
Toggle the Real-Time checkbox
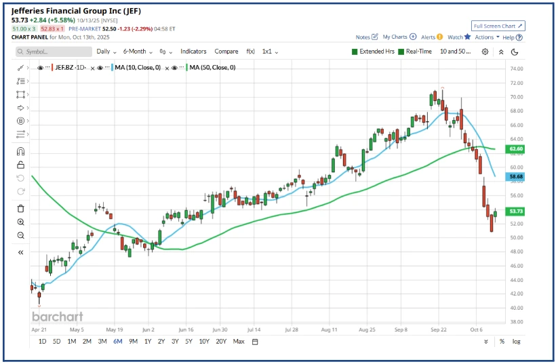click(x=401, y=52)
